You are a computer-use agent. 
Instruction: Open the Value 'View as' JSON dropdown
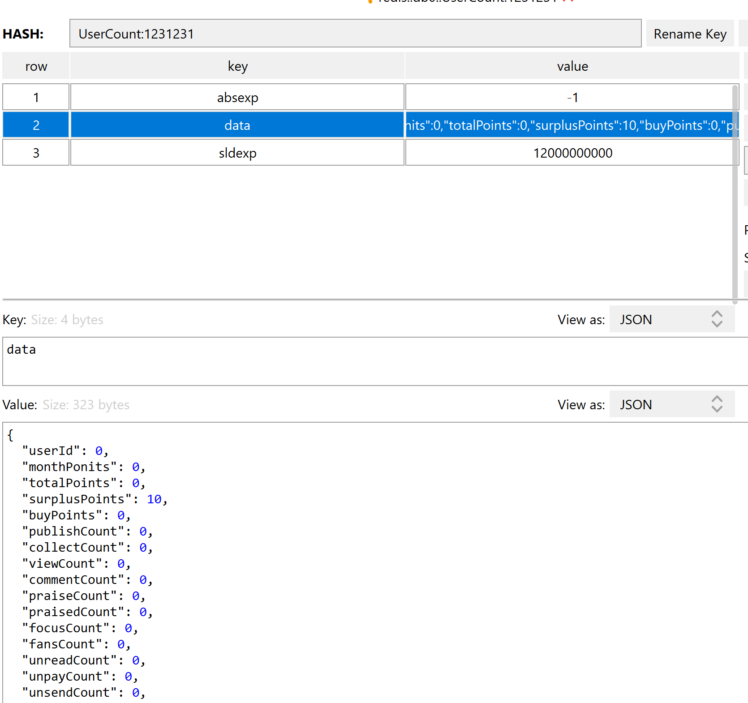click(x=672, y=404)
